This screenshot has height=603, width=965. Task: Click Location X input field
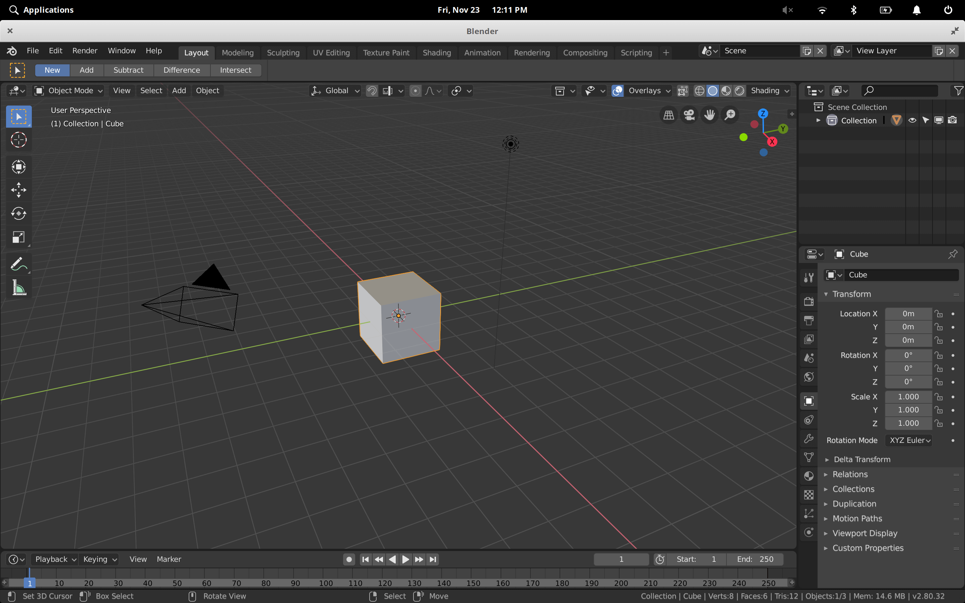907,313
